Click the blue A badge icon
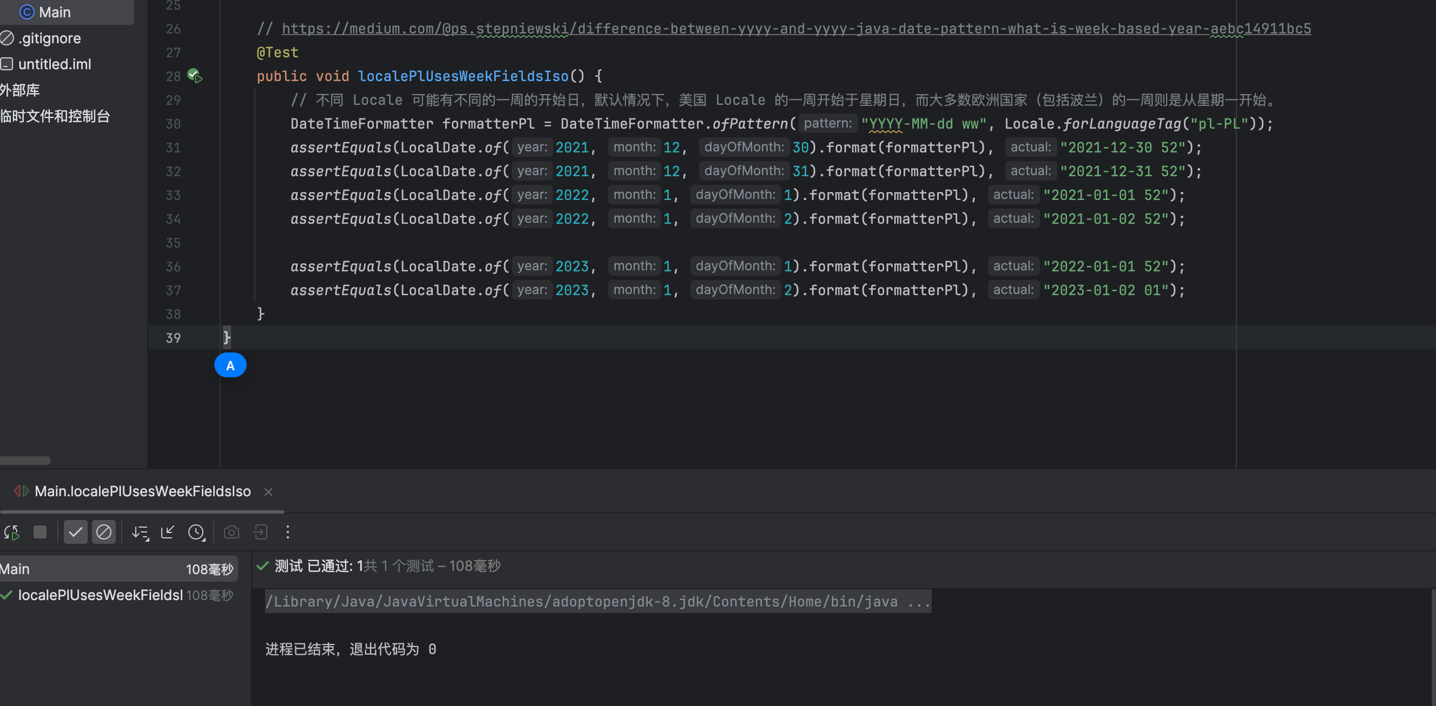1436x706 pixels. pyautogui.click(x=230, y=365)
